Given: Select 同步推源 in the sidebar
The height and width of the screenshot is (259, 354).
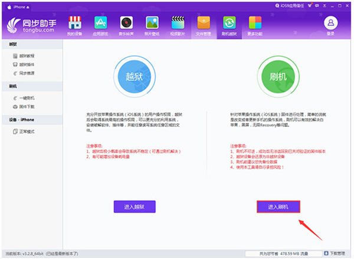Looking at the screenshot, I should 24,73.
